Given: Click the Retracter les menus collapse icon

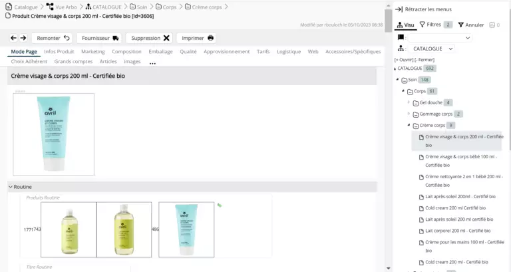Looking at the screenshot, I should [x=399, y=9].
